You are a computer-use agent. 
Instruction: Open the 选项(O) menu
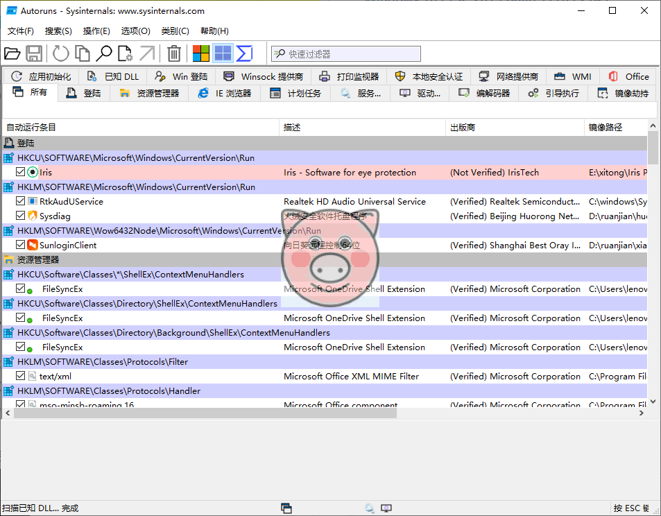coord(136,31)
